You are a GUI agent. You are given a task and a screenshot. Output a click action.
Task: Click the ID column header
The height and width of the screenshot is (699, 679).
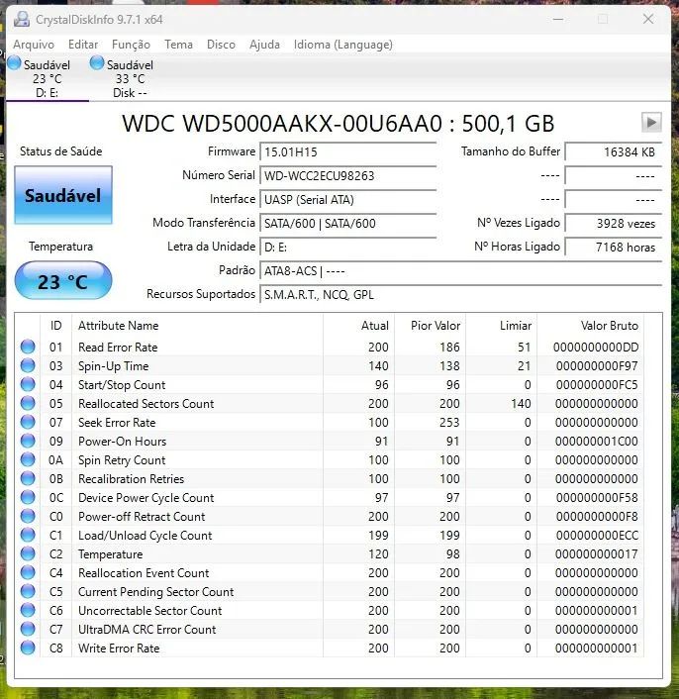56,326
